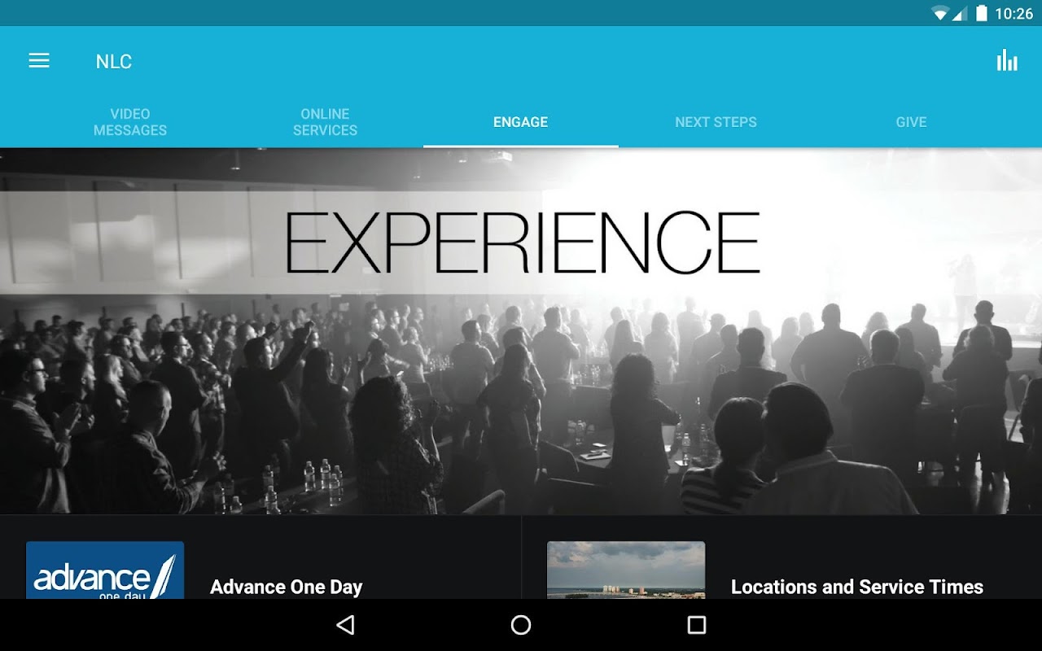The height and width of the screenshot is (651, 1042).
Task: Tap the cellular signal icon
Action: point(960,13)
